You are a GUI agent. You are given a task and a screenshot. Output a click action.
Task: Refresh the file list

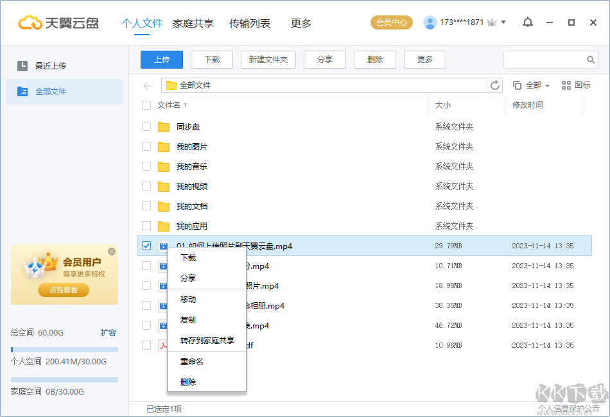(x=494, y=85)
